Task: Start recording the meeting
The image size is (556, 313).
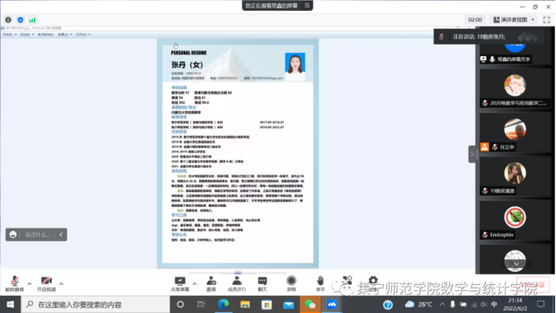Action: [x=291, y=284]
